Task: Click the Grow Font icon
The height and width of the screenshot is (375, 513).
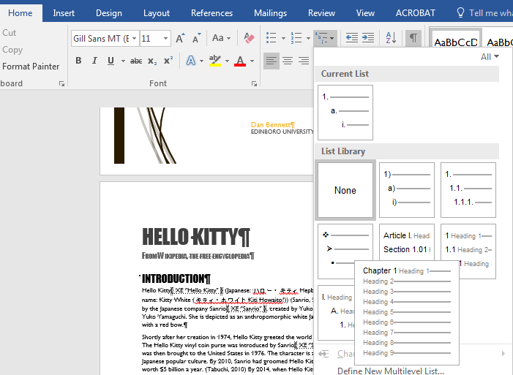Action: pyautogui.click(x=180, y=39)
